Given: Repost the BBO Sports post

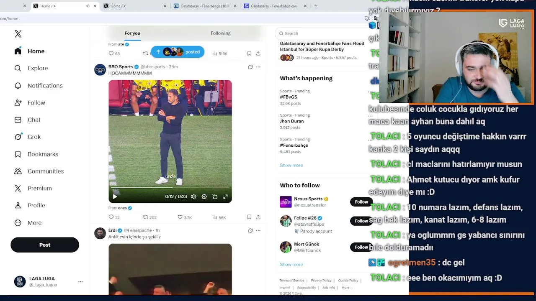Looking at the screenshot, I should [x=149, y=217].
